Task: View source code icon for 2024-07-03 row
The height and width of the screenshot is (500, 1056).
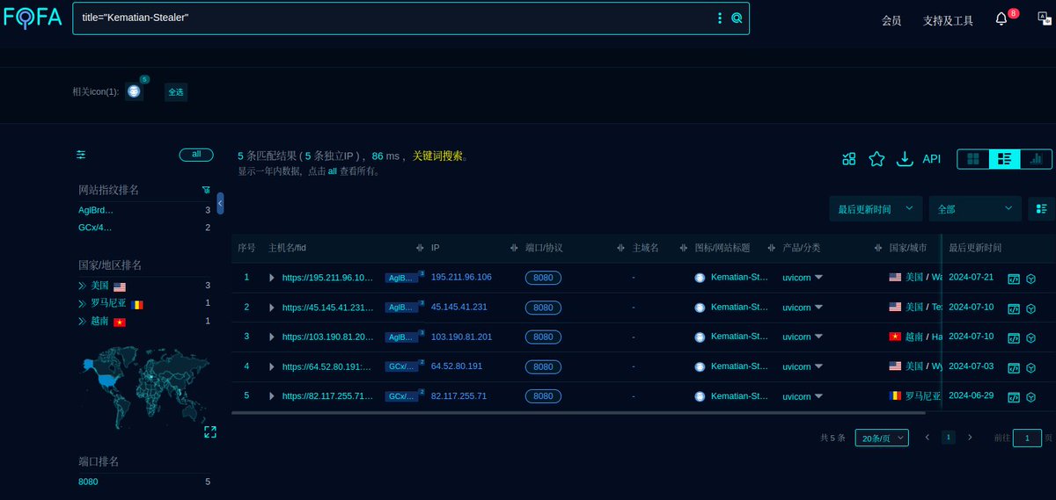Action: (1014, 366)
